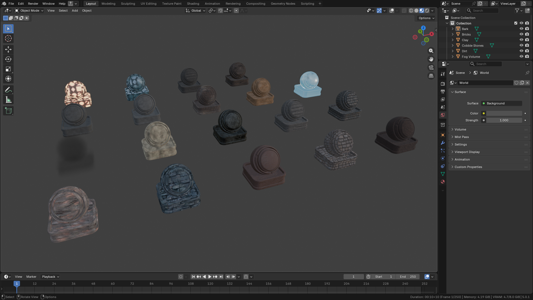Click the Strength value slider

pos(504,120)
